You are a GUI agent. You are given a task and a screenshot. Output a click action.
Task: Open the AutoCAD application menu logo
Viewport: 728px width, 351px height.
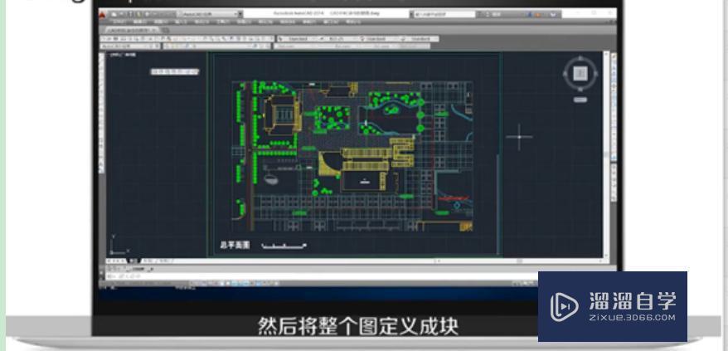point(103,14)
